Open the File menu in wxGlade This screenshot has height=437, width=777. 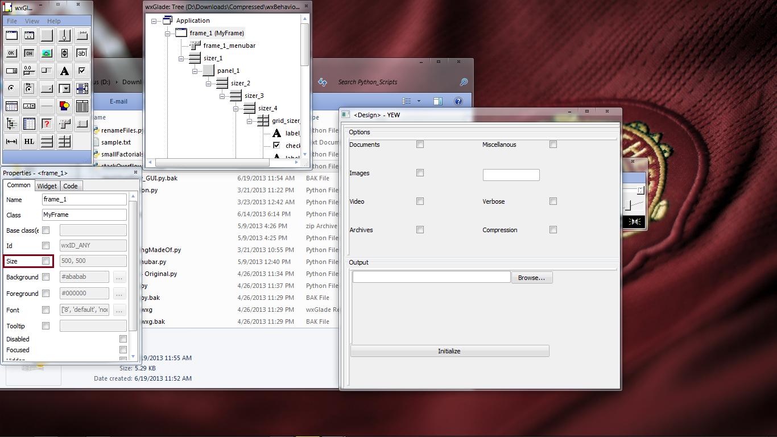click(x=12, y=21)
